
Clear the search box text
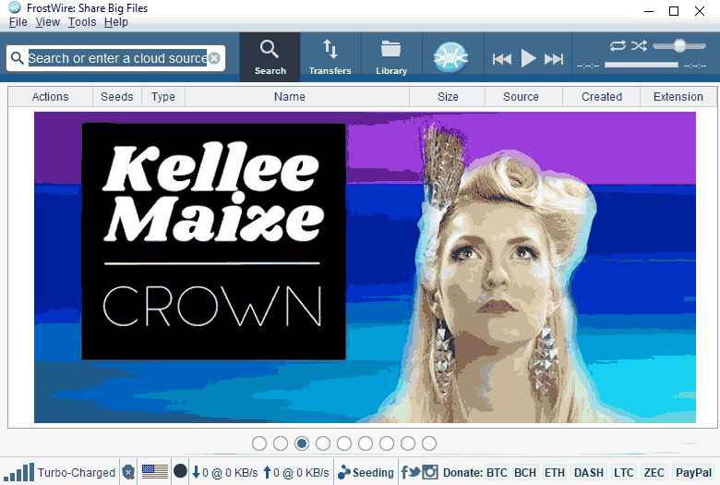214,58
